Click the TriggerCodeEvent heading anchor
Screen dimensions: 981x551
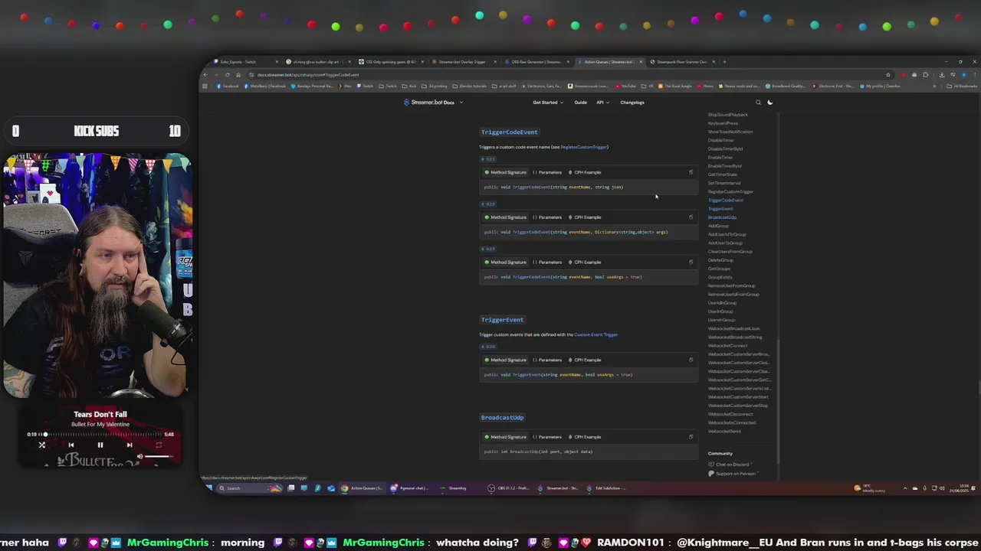pos(509,132)
